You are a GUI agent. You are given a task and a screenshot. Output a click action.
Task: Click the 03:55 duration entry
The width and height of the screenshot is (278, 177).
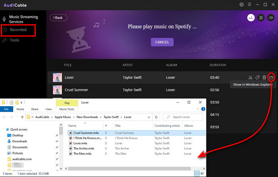click(214, 127)
